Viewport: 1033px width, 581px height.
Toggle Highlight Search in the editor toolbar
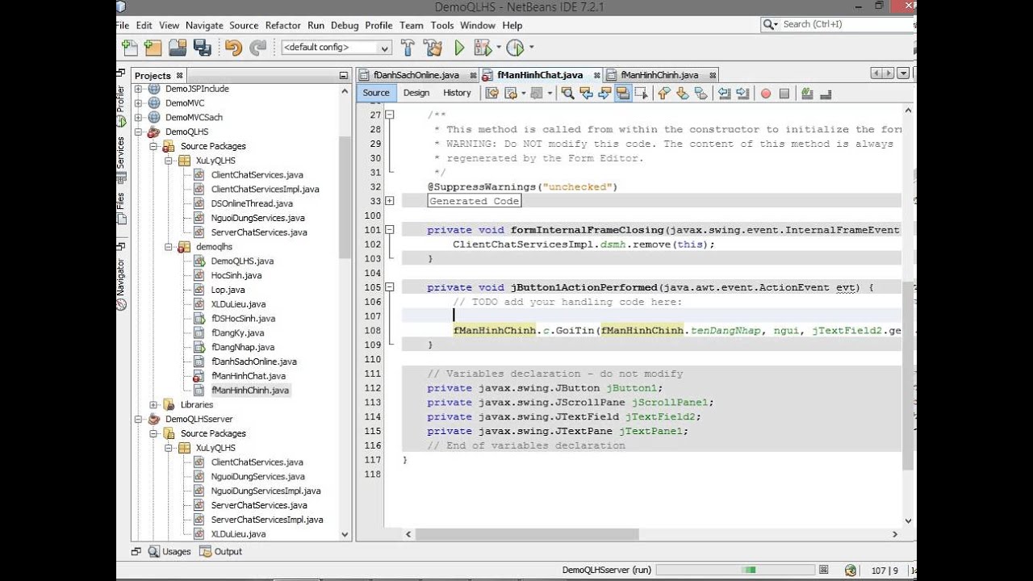click(622, 94)
